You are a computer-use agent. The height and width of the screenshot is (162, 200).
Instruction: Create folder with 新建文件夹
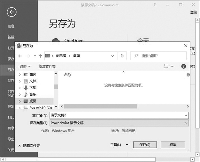coord(47,66)
